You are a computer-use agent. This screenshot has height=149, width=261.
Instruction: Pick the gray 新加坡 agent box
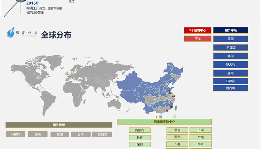coord(102,135)
